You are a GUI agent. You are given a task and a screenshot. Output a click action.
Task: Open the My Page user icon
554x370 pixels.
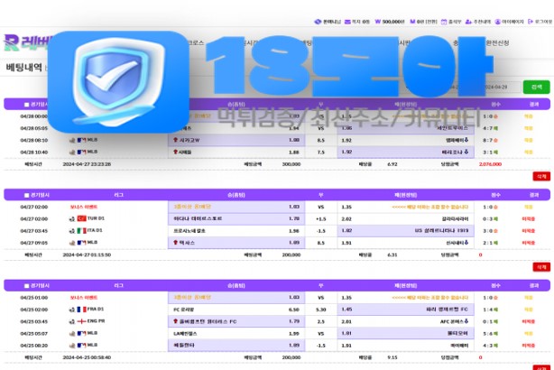pyautogui.click(x=498, y=22)
